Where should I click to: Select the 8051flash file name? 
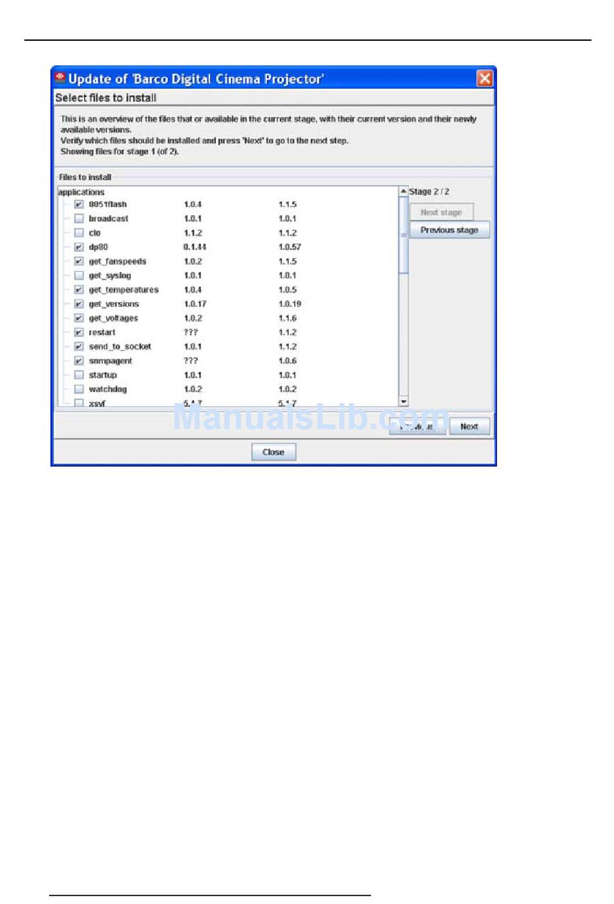pos(108,204)
